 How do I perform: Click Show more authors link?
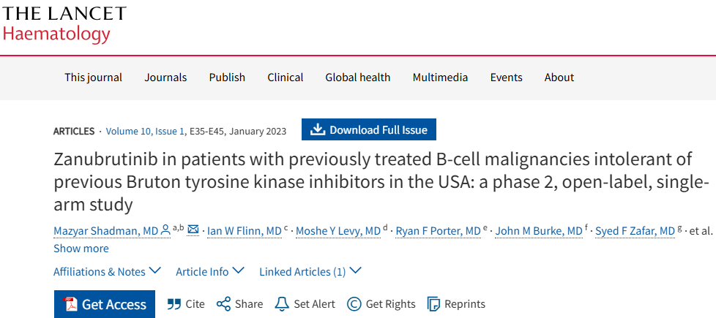(81, 249)
